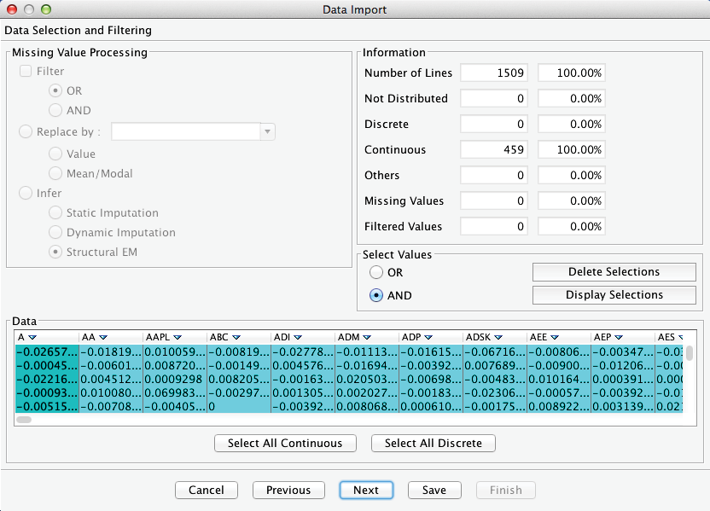Click the data table horizontal scrollbar
The width and height of the screenshot is (710, 511).
[24, 419]
